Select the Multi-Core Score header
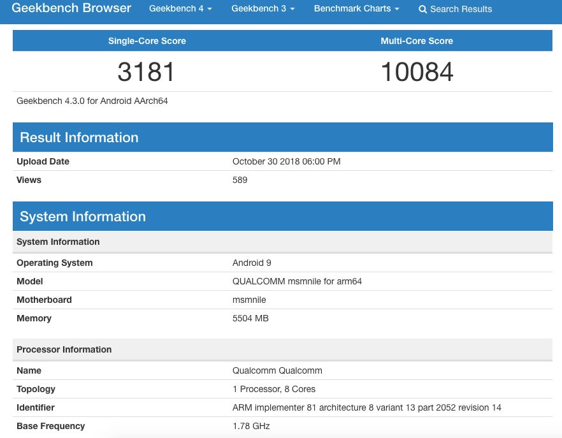This screenshot has height=438, width=562. click(x=417, y=40)
